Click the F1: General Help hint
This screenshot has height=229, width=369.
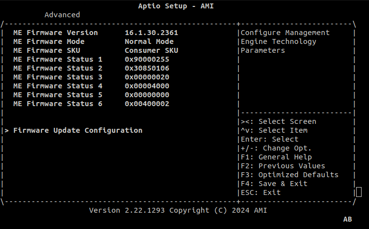click(x=276, y=157)
